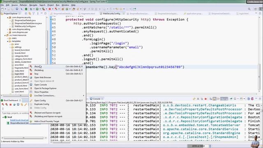Click Install local cloud services link
This screenshot has height=148, width=263.
(x=19, y=120)
